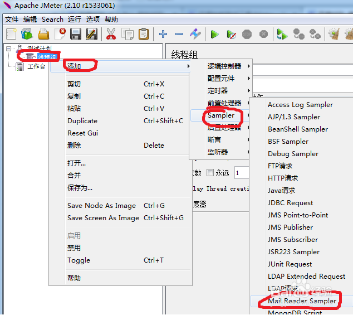
Task: Expand the 定时器 submenu
Action: coord(221,91)
